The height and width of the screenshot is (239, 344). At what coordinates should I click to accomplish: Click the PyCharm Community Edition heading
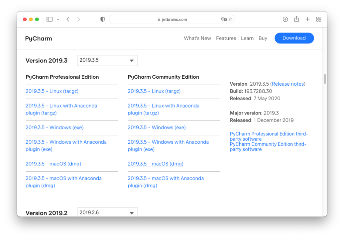164,77
